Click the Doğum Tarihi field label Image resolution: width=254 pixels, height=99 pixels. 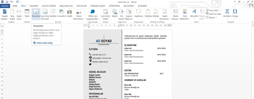tap(94, 75)
